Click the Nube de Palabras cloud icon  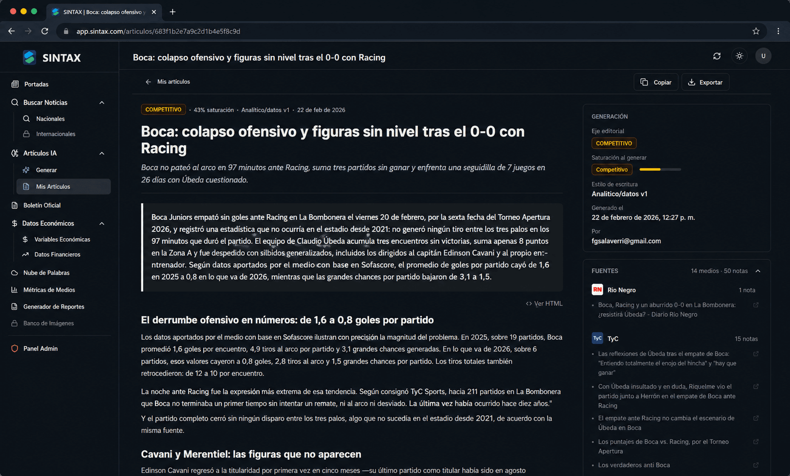click(x=15, y=273)
